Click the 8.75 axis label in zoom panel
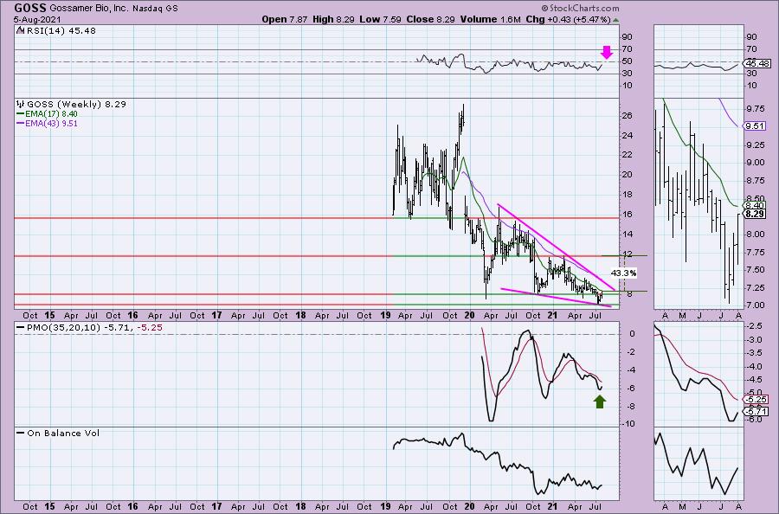Image resolution: width=779 pixels, height=514 pixels. coord(755,180)
